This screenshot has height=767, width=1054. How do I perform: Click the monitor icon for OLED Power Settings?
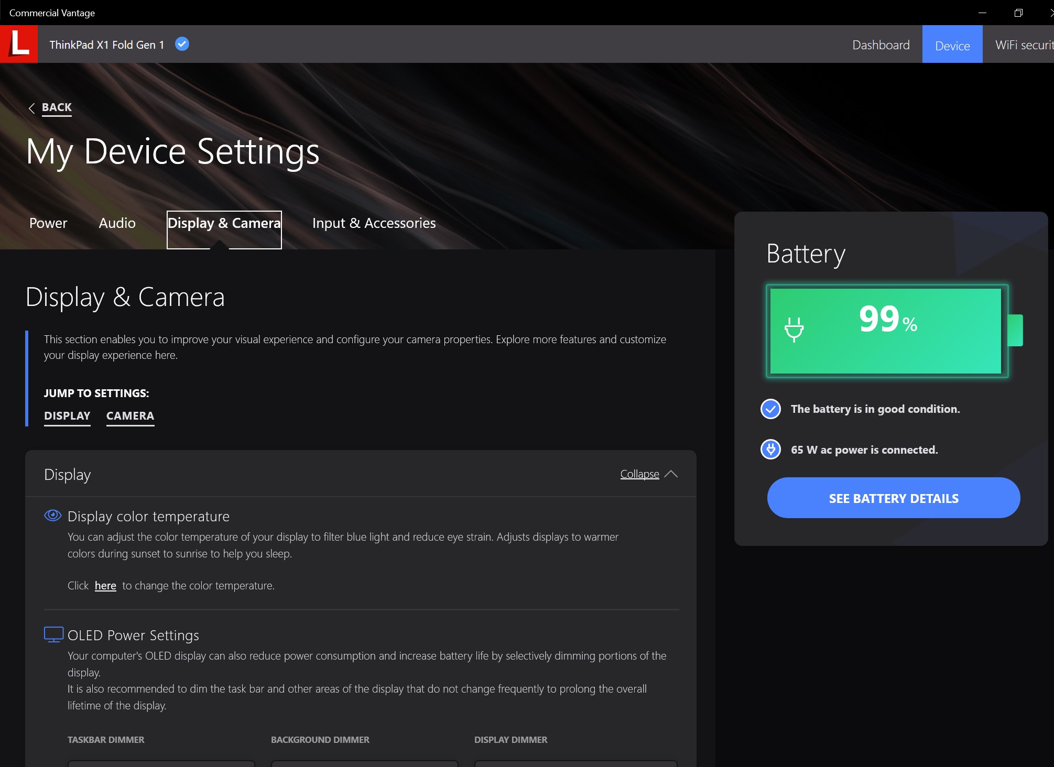53,634
